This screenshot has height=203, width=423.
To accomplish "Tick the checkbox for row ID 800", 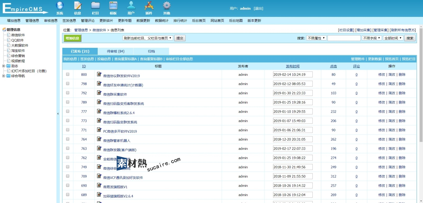I will click(68, 74).
